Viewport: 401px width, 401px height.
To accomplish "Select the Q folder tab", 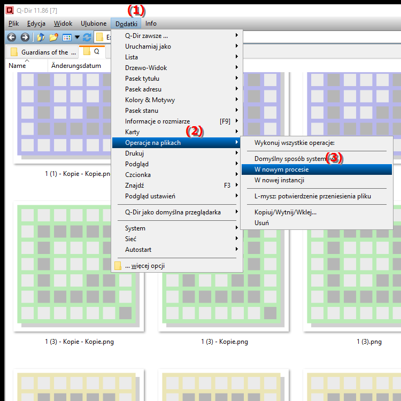I will pyautogui.click(x=92, y=51).
